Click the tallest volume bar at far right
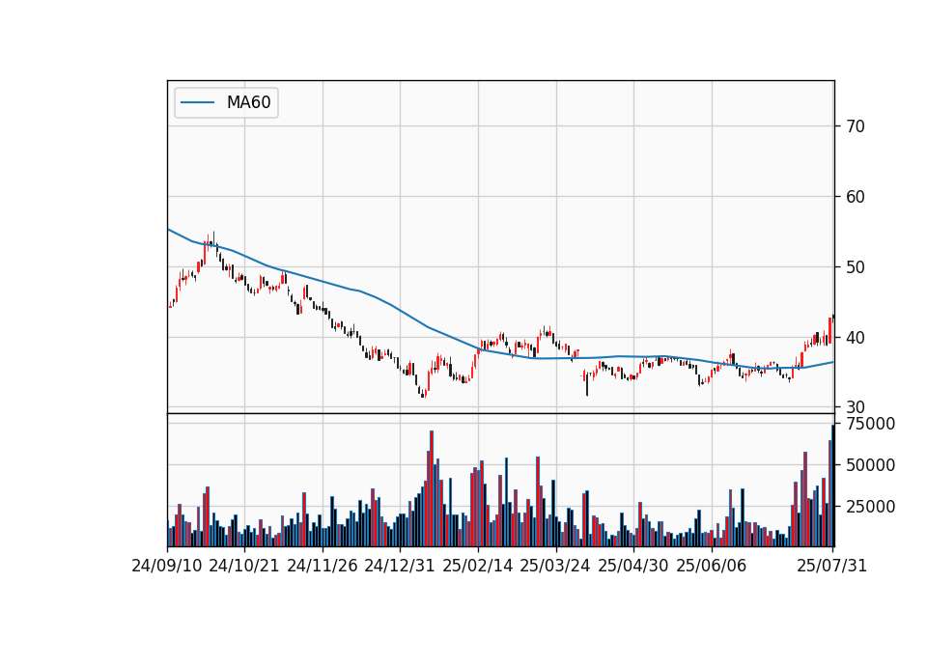The height and width of the screenshot is (666, 927). 833,486
